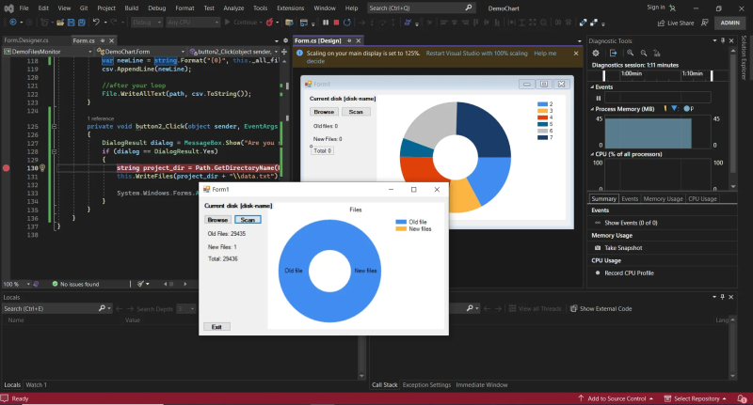This screenshot has width=753, height=405.
Task: Collapse the Process Memory (MB) section
Action: 592,109
